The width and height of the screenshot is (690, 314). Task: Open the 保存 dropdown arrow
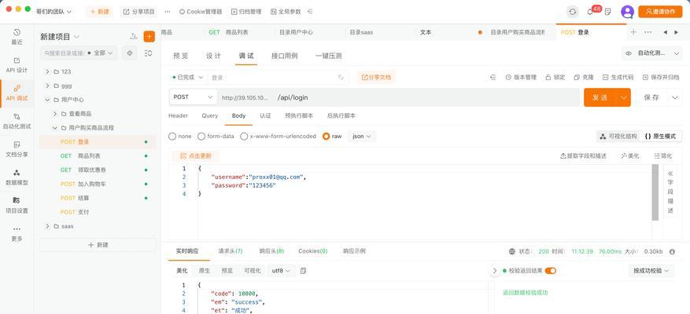(x=674, y=97)
